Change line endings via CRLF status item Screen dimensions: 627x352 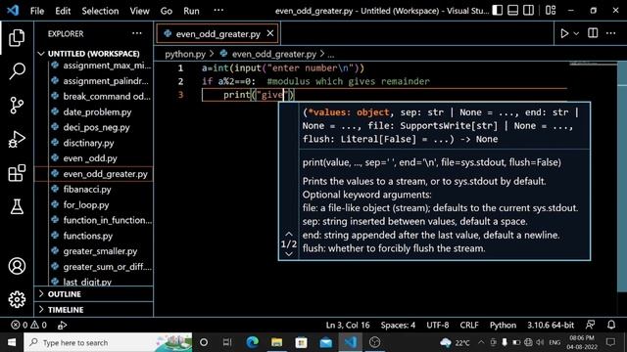469,325
